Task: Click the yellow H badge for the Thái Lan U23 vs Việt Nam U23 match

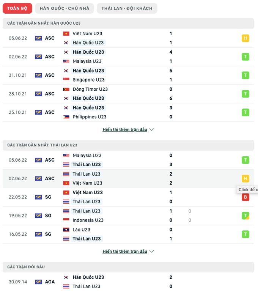Action: click(245, 178)
